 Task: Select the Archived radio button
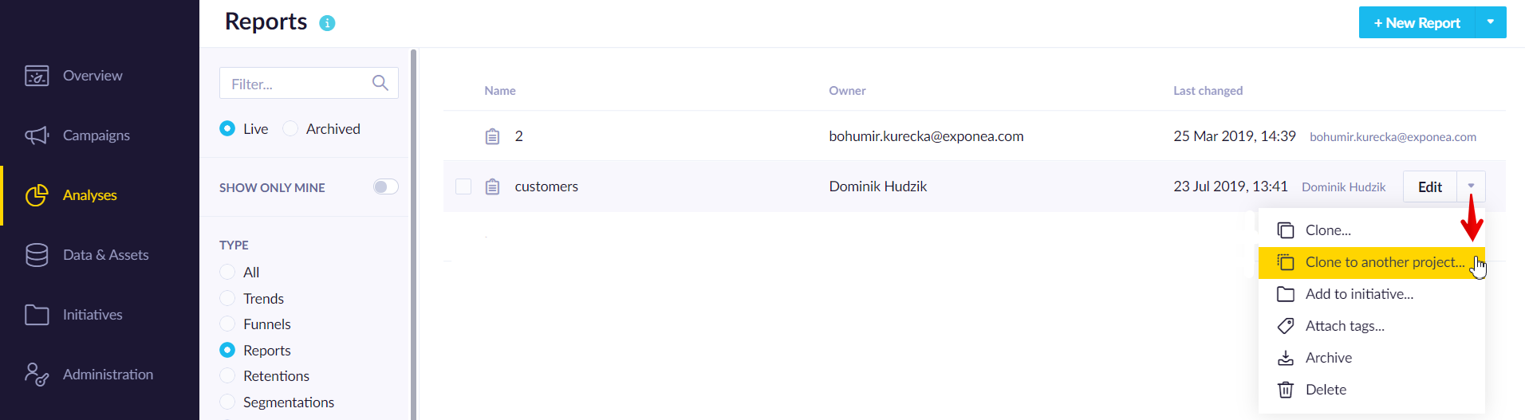pos(290,128)
